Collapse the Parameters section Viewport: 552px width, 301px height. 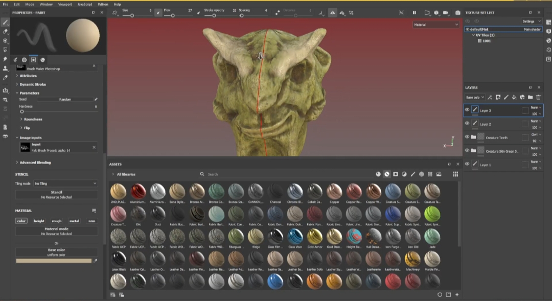point(17,93)
